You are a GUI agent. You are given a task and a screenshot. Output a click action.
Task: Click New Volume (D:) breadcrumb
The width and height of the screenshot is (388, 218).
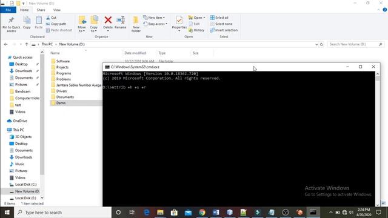tap(72, 44)
